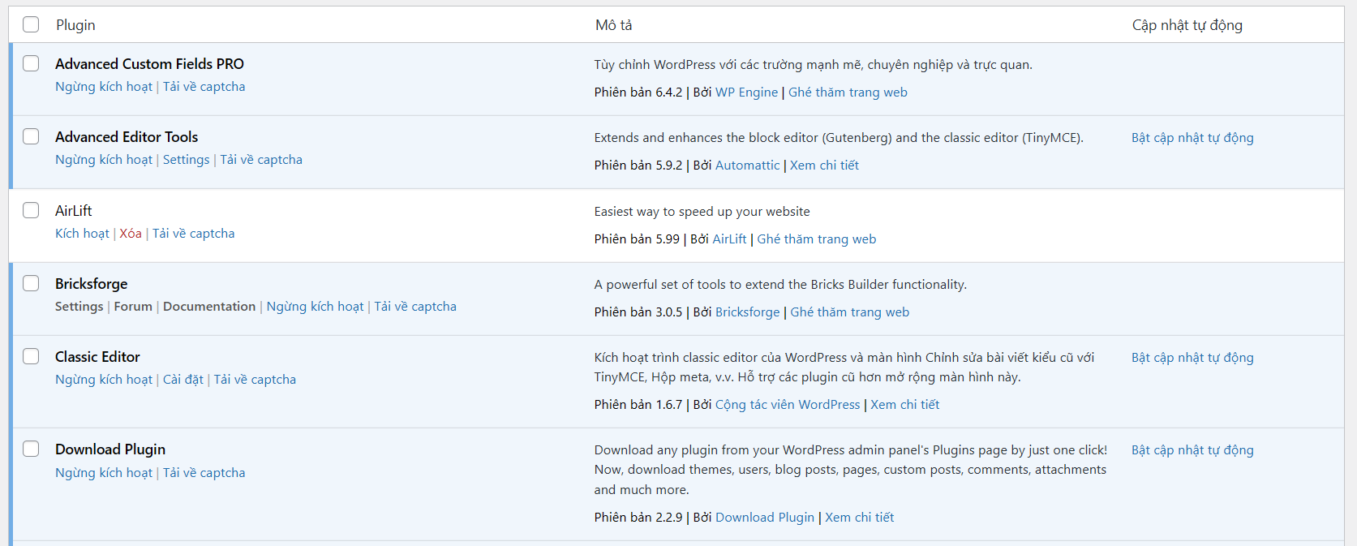Image resolution: width=1357 pixels, height=546 pixels.
Task: Open Classic Editor's Cài đặt link
Action: 183,380
